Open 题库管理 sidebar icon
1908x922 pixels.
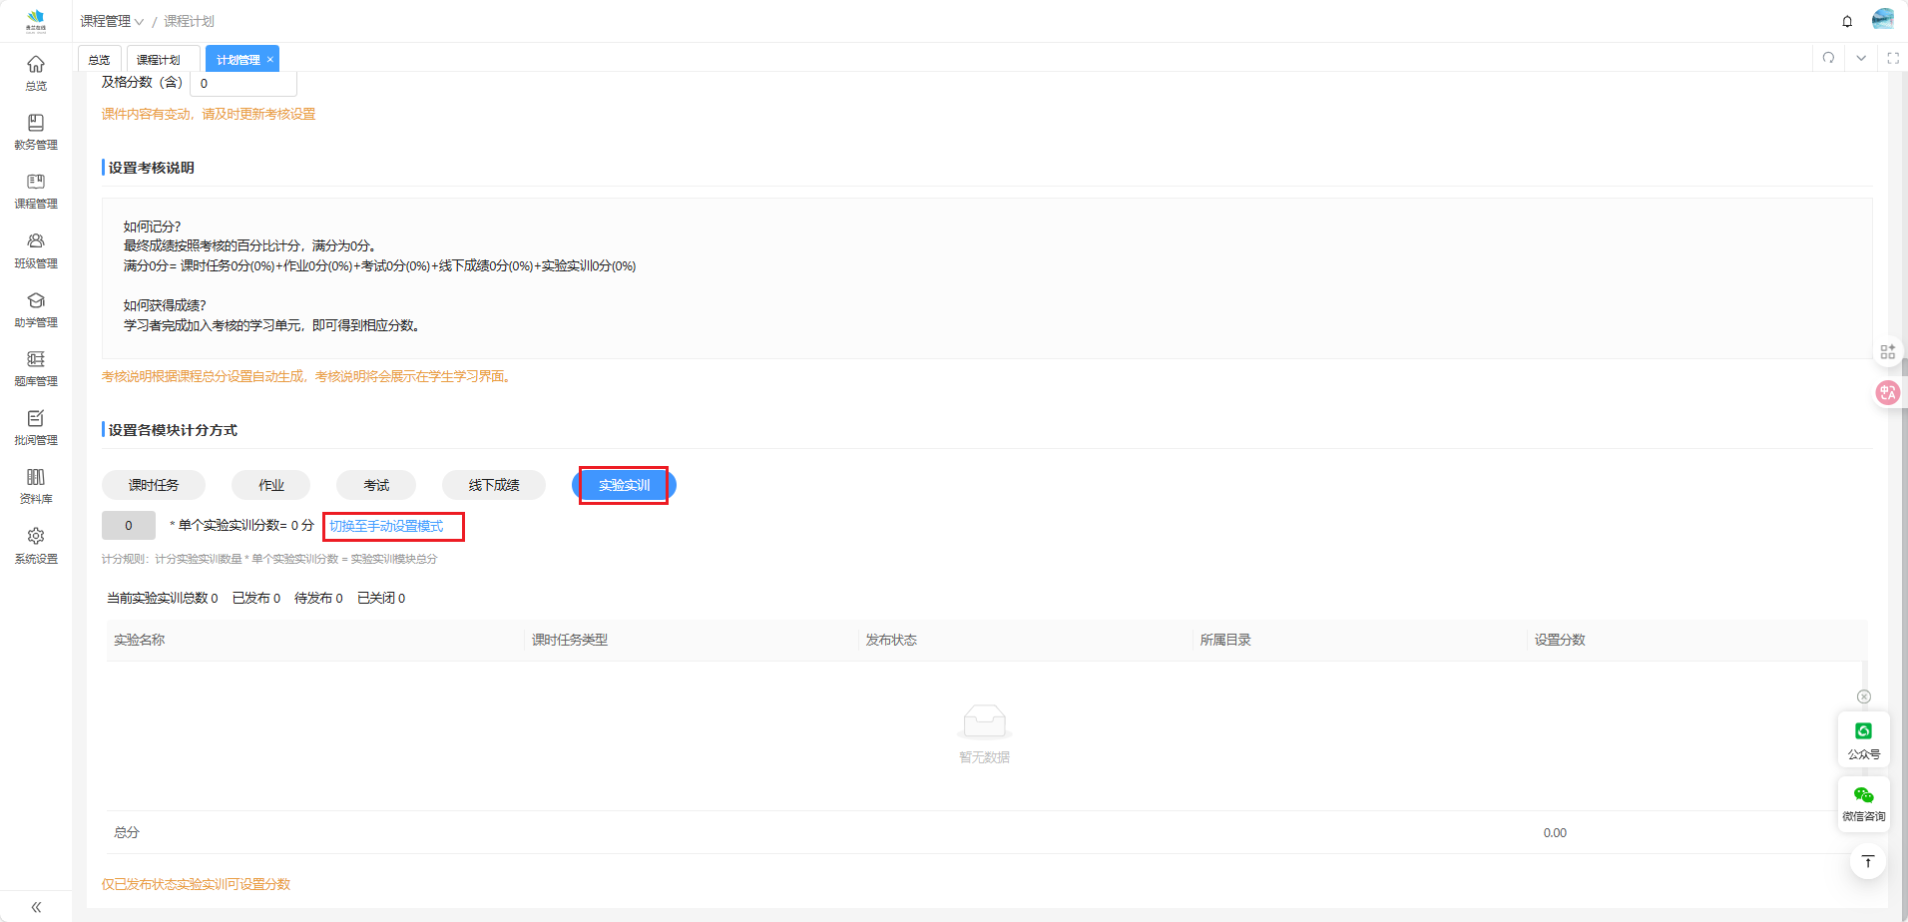click(36, 367)
